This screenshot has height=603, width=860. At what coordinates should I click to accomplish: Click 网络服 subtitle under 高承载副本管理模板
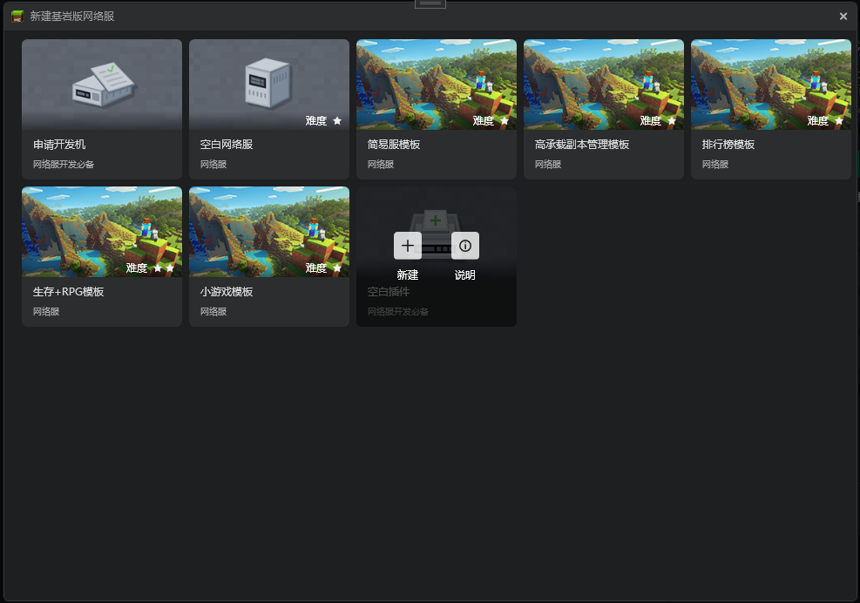(548, 164)
